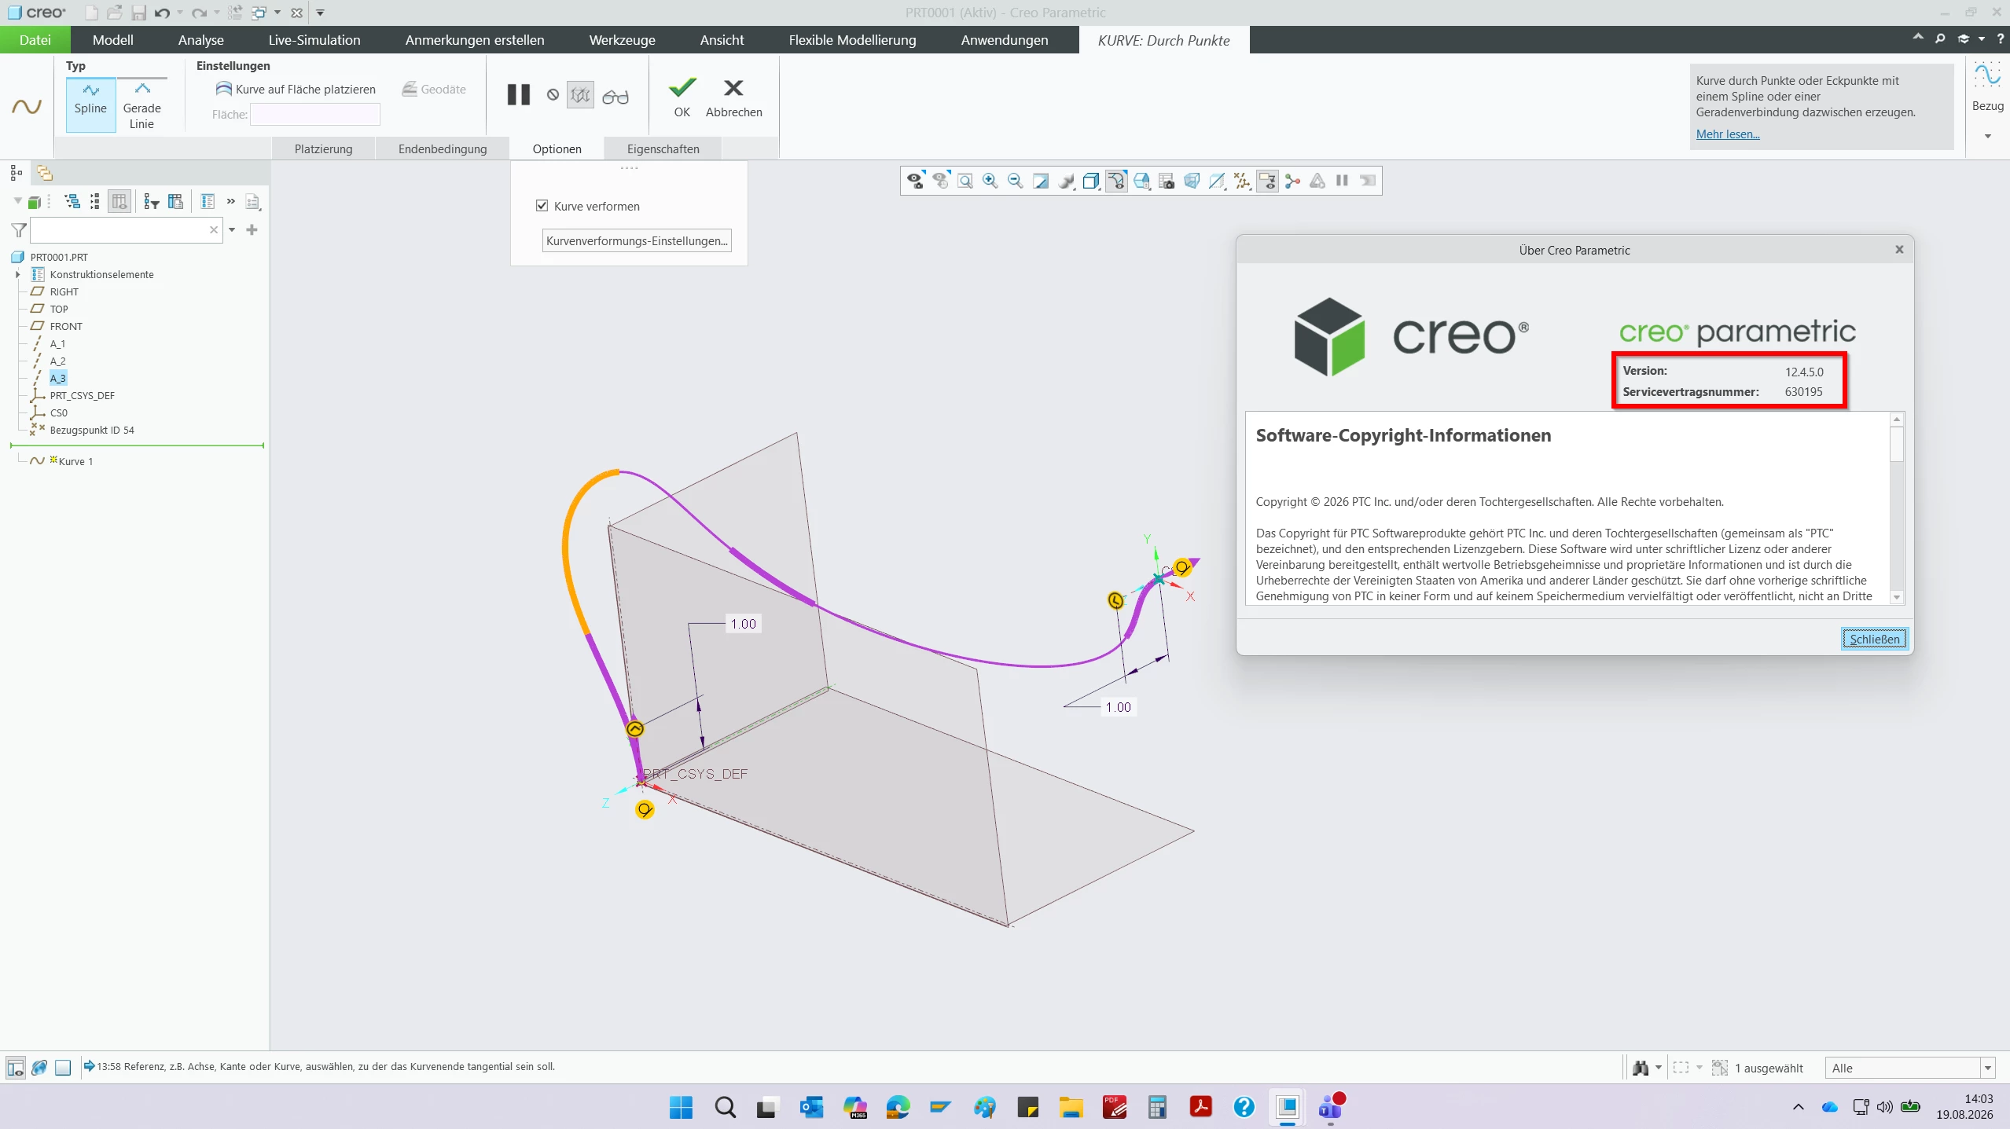Click the Windows switcher icon in quick access toolbar
Image resolution: width=2010 pixels, height=1129 pixels.
tap(259, 13)
